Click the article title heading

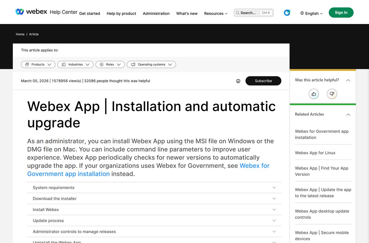pos(152,114)
